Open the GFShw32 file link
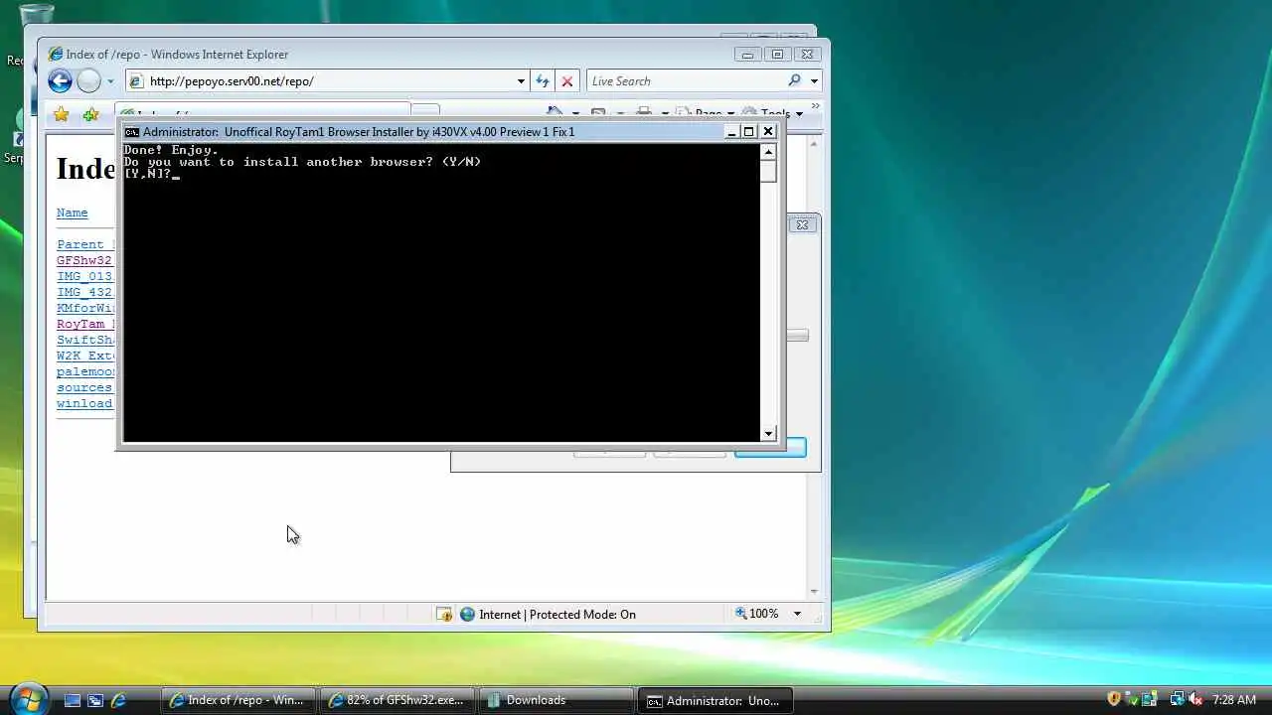The image size is (1272, 715). [x=84, y=260]
